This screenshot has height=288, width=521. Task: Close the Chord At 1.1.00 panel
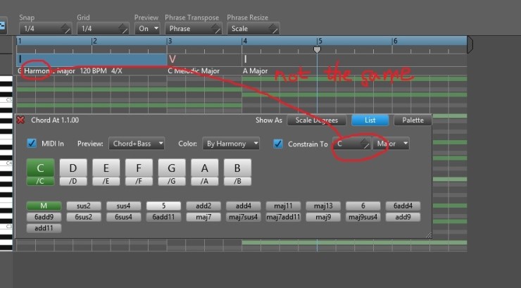[x=20, y=120]
